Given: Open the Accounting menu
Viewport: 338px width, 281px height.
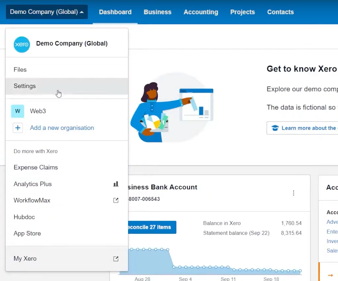Looking at the screenshot, I should (201, 12).
